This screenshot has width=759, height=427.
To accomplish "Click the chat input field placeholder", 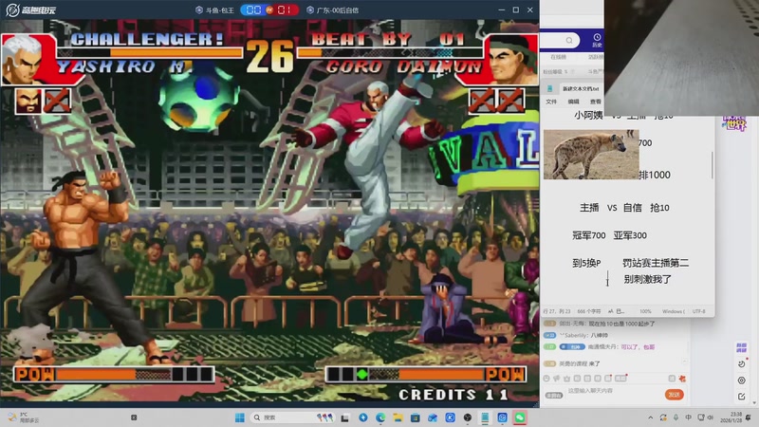I will pyautogui.click(x=590, y=390).
